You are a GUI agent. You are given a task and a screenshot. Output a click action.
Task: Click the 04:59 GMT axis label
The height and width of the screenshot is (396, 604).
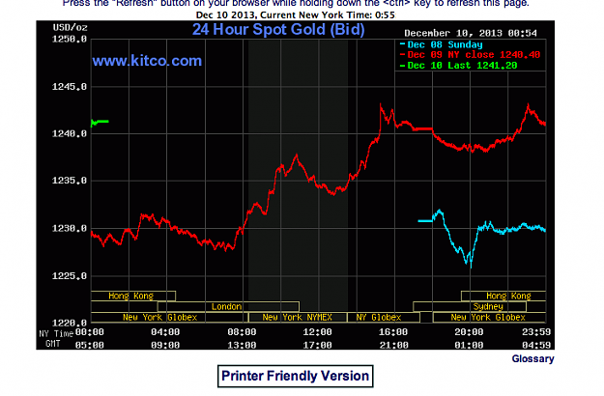(536, 345)
